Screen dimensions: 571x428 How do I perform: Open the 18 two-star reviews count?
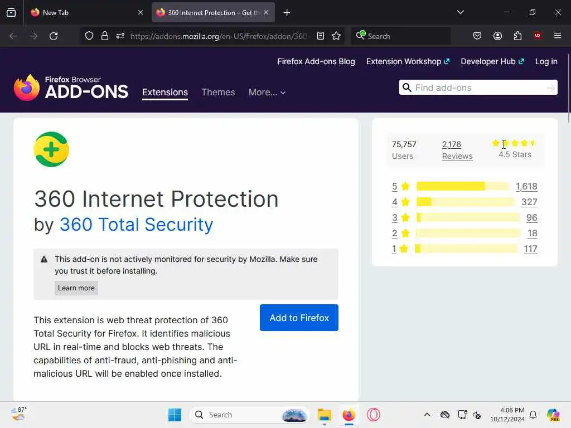[x=533, y=234]
